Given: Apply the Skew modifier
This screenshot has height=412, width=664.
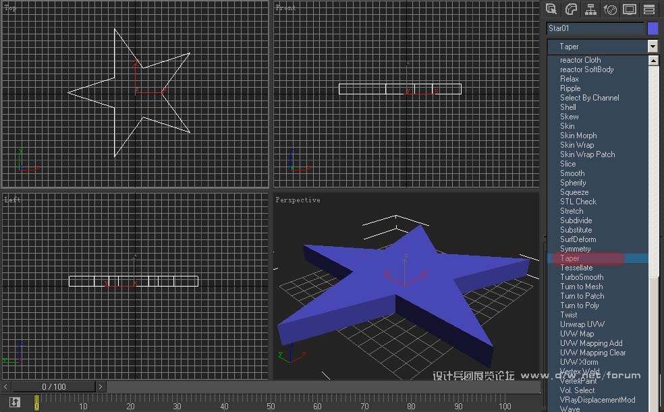Looking at the screenshot, I should 569,117.
